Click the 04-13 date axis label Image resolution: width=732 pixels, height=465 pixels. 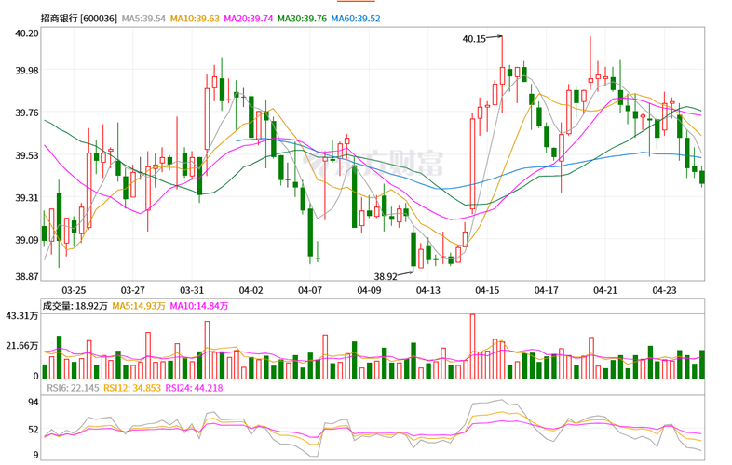[428, 290]
